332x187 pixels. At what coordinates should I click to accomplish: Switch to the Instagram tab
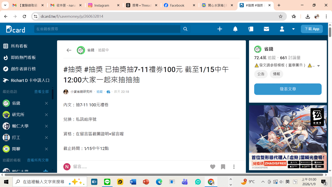tap(104, 5)
